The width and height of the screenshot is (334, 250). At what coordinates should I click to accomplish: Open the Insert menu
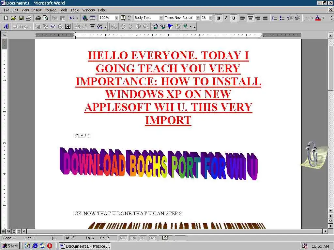click(37, 10)
